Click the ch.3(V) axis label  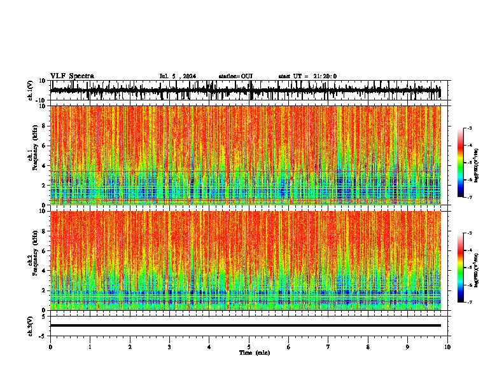(x=31, y=326)
